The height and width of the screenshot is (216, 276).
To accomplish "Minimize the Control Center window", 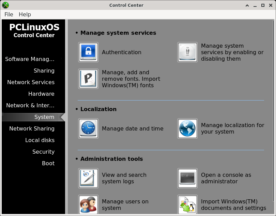I will click(x=255, y=6).
